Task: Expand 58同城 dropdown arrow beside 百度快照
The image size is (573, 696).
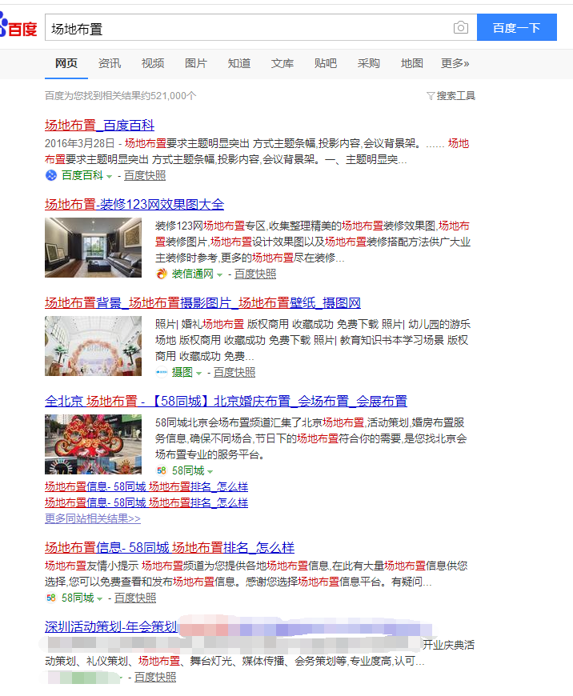Action: coord(99,599)
